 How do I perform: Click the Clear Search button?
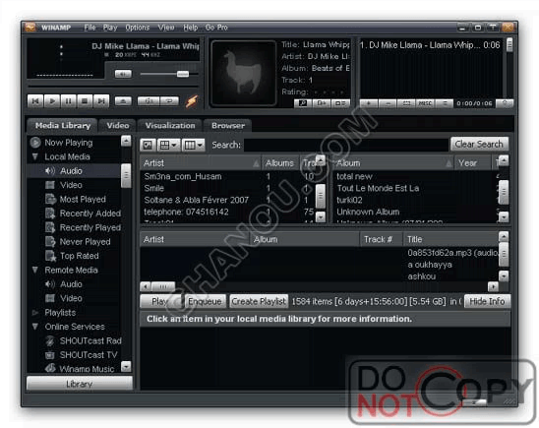pyautogui.click(x=479, y=144)
